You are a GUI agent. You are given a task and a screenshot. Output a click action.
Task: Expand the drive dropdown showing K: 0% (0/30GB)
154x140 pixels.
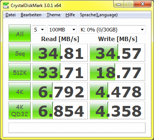[x=112, y=30]
